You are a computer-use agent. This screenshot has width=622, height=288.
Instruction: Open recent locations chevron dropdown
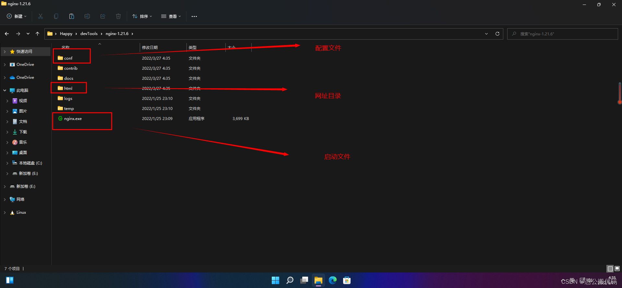tap(28, 34)
